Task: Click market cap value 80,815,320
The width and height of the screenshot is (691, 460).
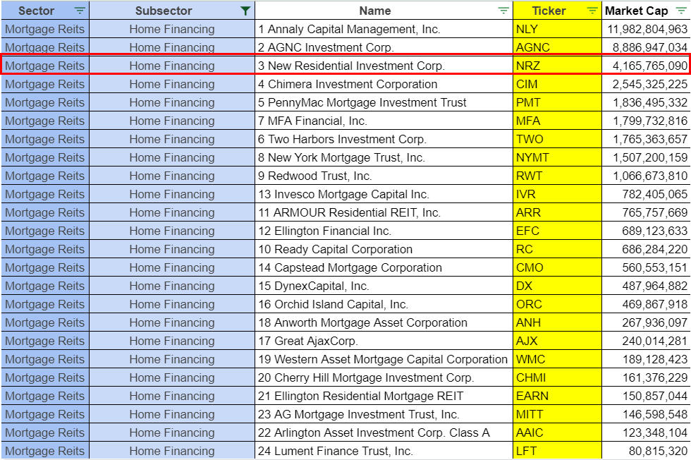Action: pos(658,451)
